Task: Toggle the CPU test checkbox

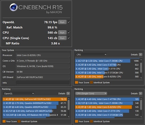Action: [x=69, y=32]
